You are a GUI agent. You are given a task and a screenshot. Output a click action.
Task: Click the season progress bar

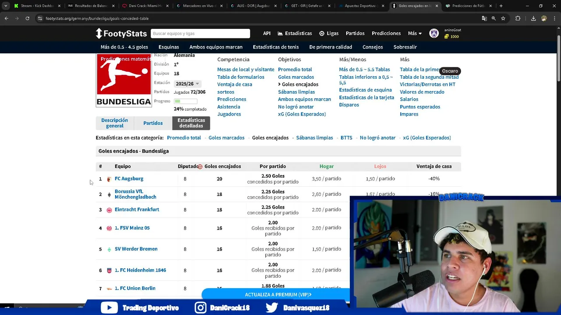coord(185,101)
